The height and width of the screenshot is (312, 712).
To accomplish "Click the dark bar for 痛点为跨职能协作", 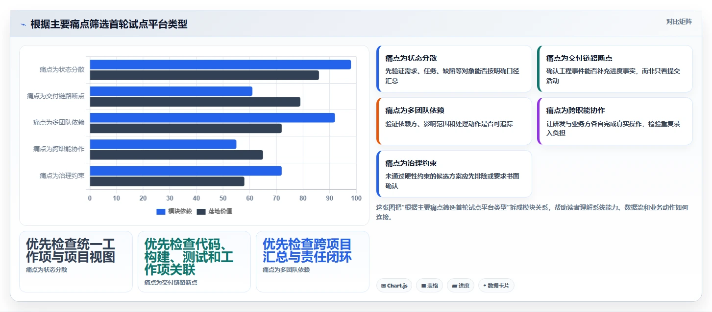I will click(176, 155).
